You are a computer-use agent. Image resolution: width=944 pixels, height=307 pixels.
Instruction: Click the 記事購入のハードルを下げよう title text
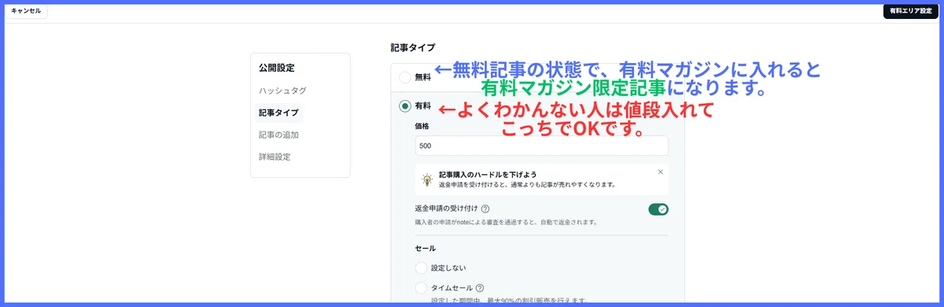click(489, 174)
